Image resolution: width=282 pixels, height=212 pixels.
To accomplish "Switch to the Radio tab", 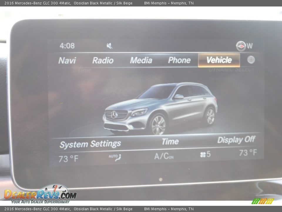I will point(103,60).
